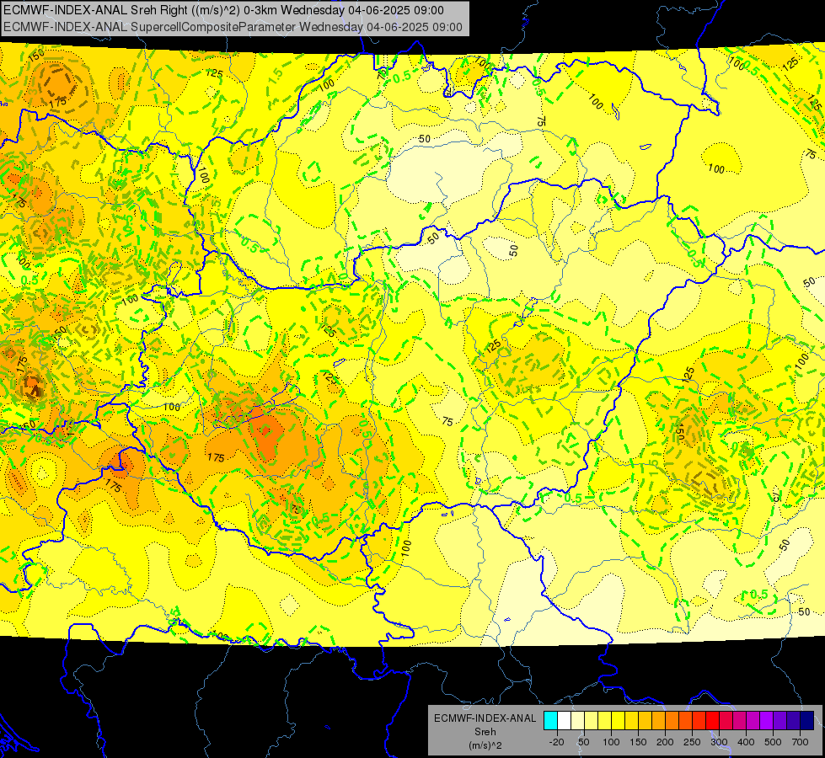Click the Sreh Right 0-3km title line

pyautogui.click(x=223, y=10)
